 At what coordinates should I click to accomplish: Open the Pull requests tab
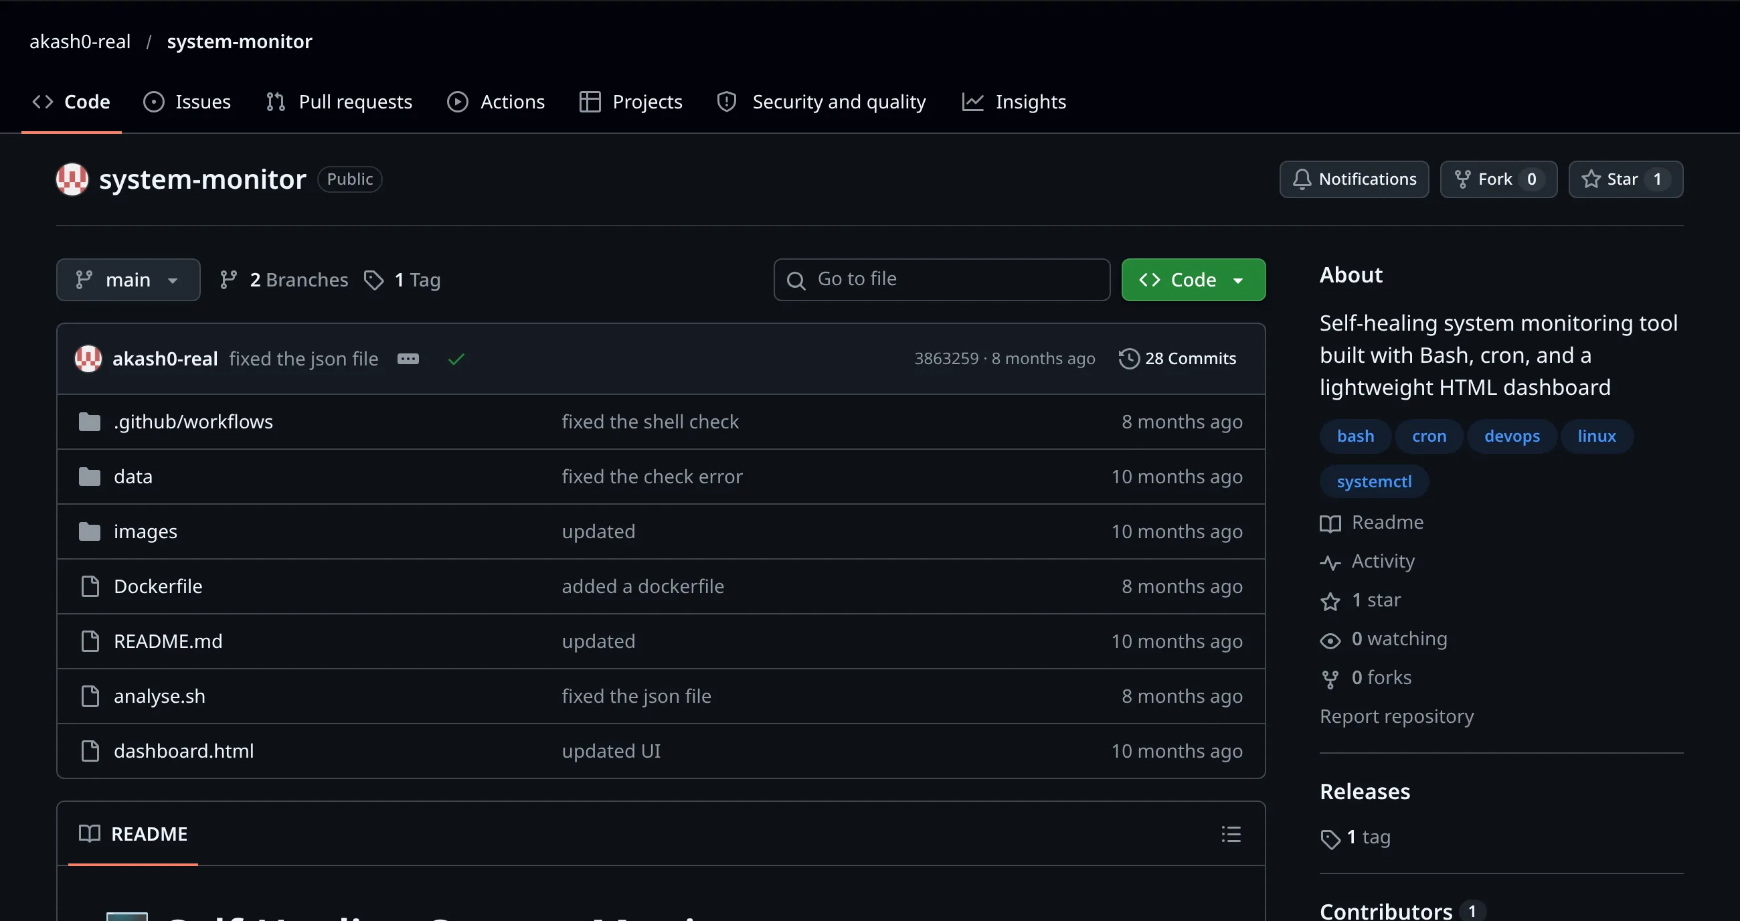point(339,102)
